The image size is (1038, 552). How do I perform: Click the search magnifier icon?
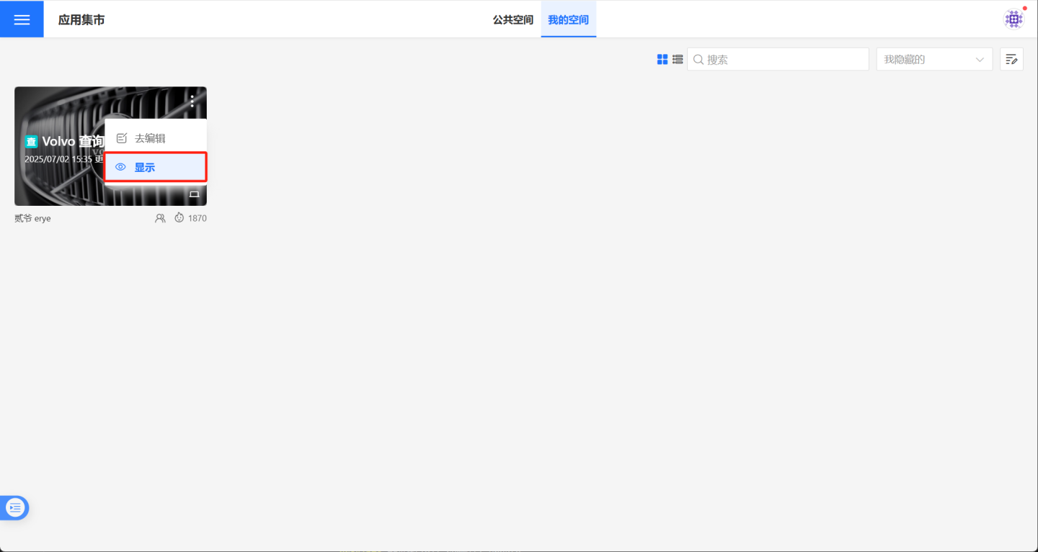coord(698,60)
